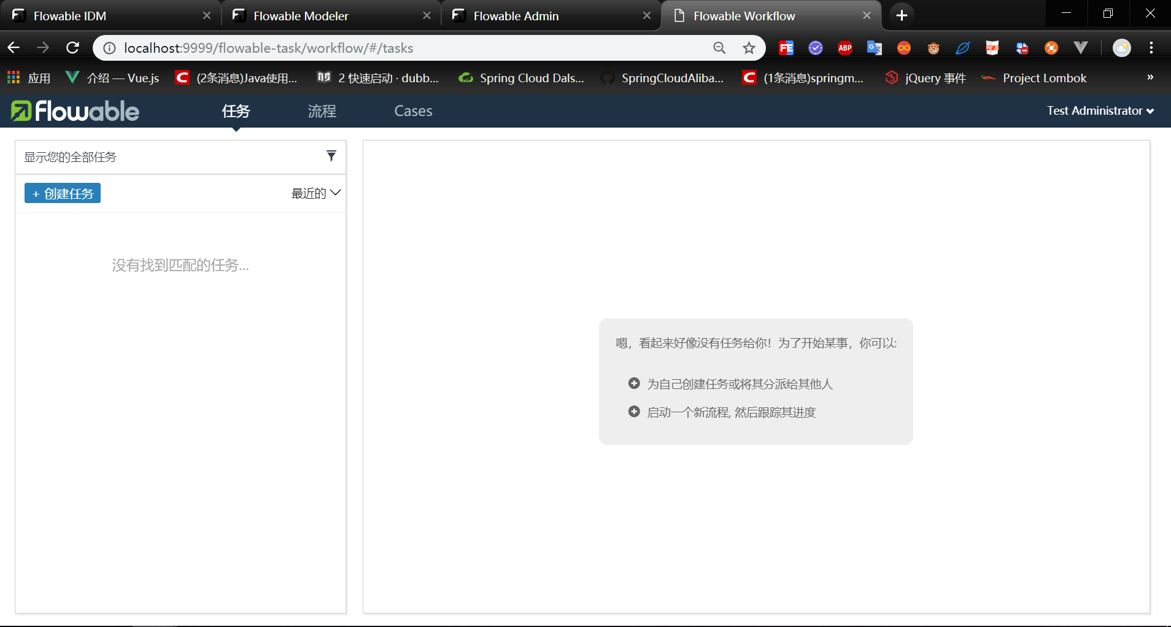Reload the current page

[x=72, y=48]
